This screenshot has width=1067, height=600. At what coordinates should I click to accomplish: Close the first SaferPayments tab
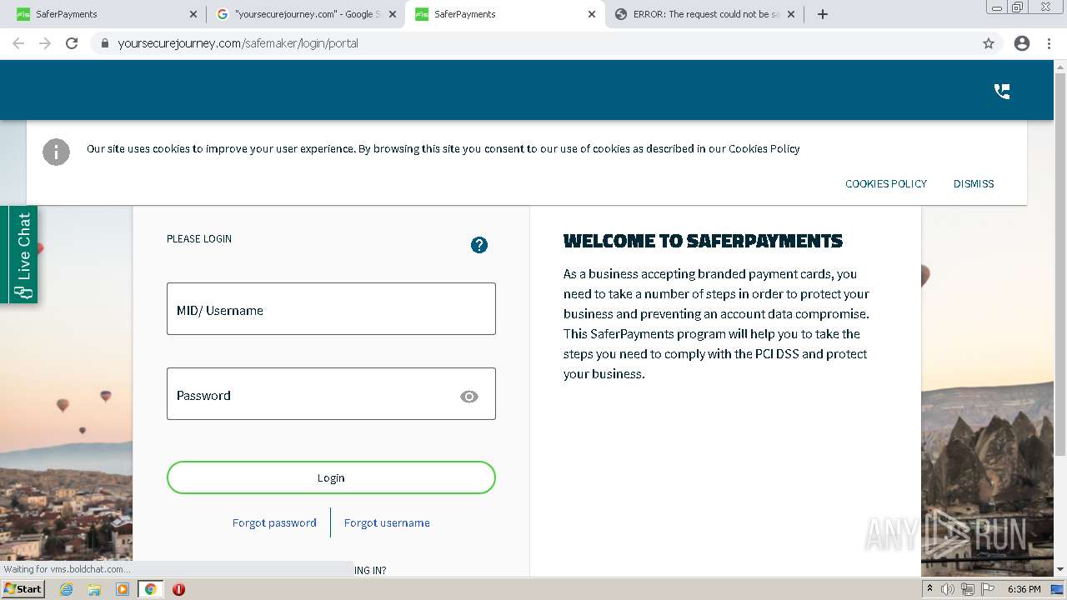(x=193, y=14)
